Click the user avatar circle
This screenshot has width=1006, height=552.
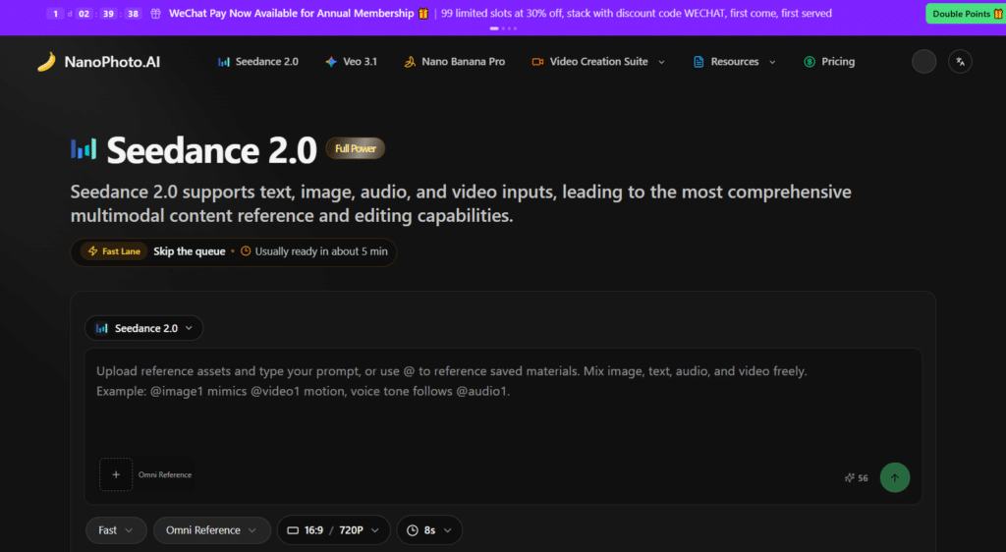pos(923,62)
